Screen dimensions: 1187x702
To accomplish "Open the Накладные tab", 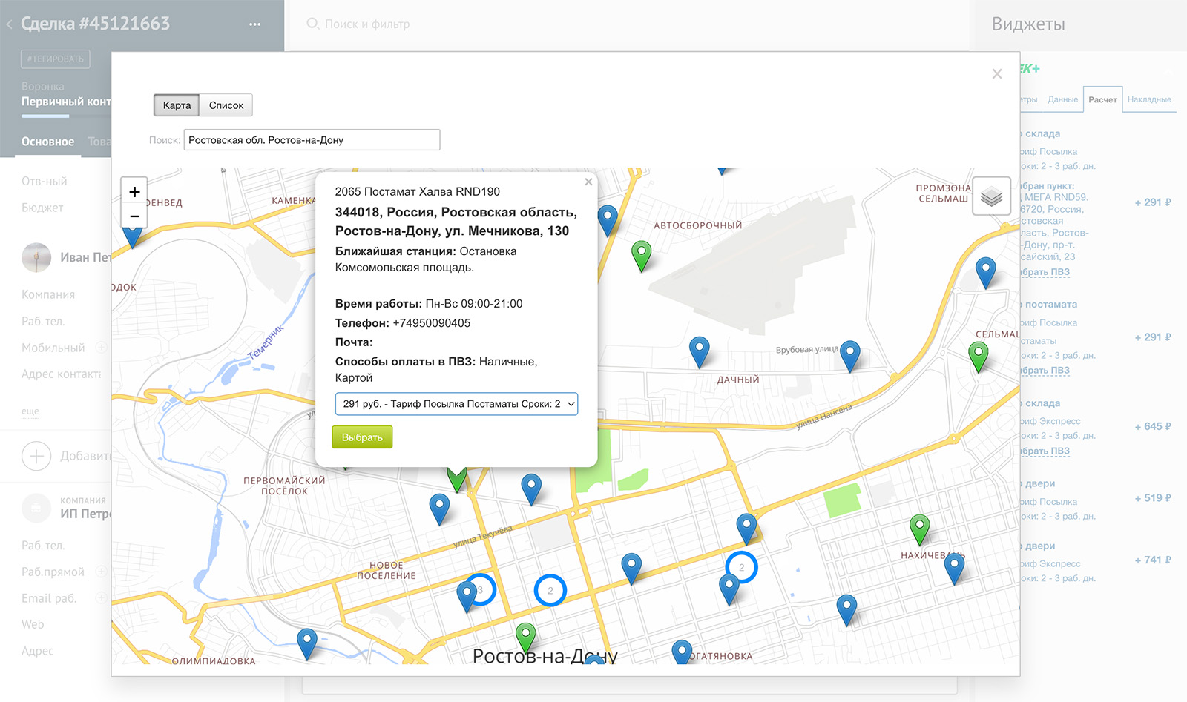I will (1149, 99).
